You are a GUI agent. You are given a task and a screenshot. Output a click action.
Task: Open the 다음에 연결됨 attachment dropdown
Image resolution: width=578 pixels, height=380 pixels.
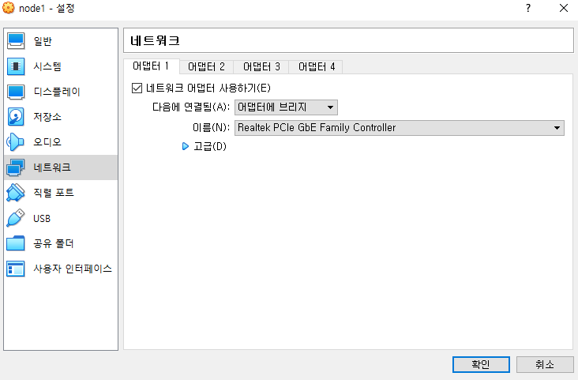pyautogui.click(x=286, y=107)
